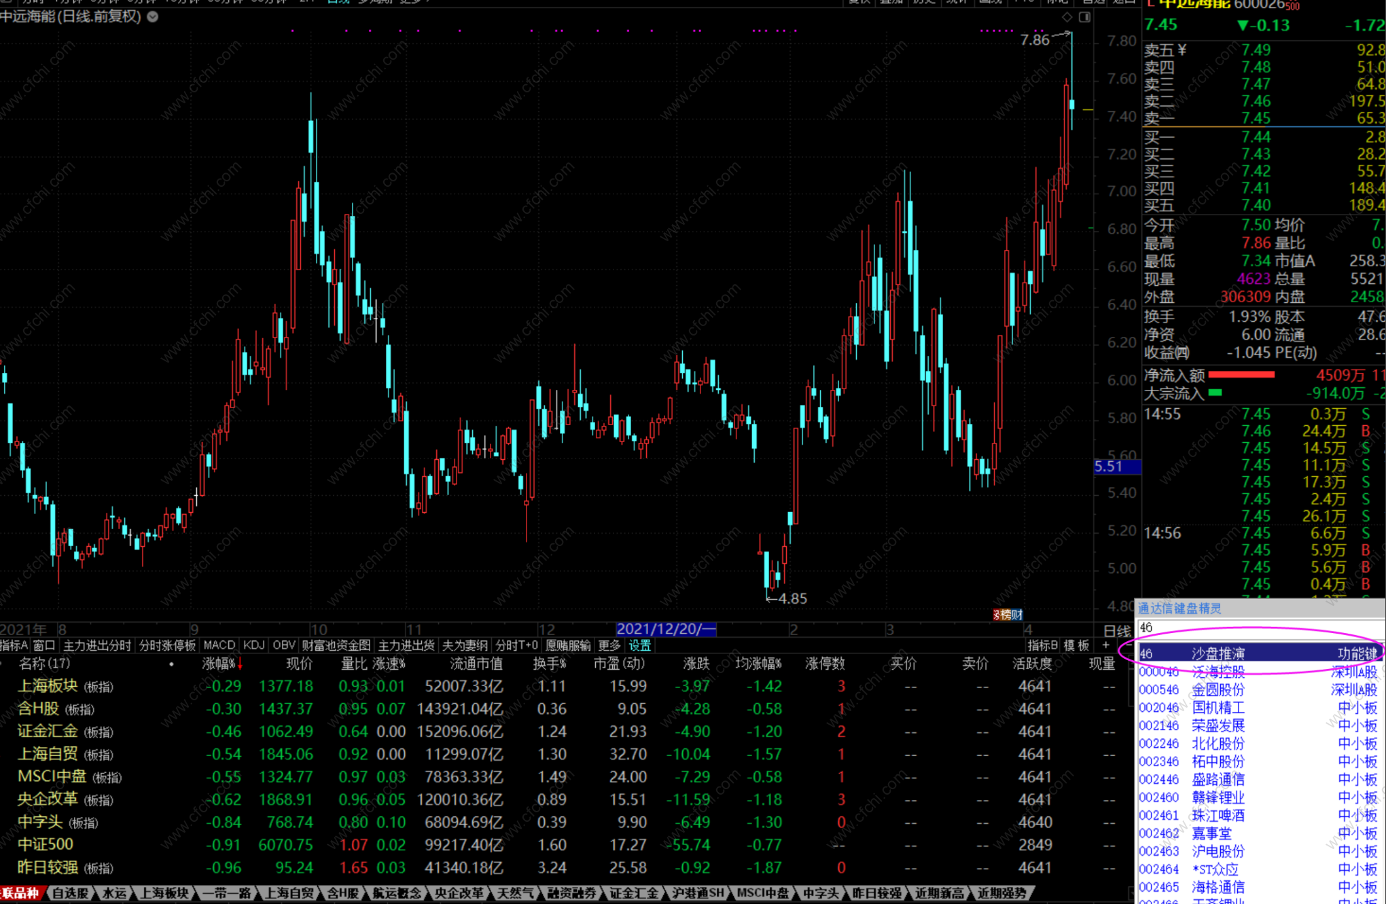Image resolution: width=1386 pixels, height=904 pixels.
Task: Open the 更多 indicators menu
Action: (x=609, y=645)
